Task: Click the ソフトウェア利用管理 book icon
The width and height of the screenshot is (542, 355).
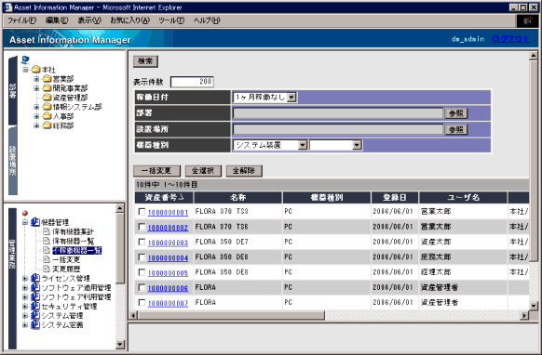Action: 35,296
